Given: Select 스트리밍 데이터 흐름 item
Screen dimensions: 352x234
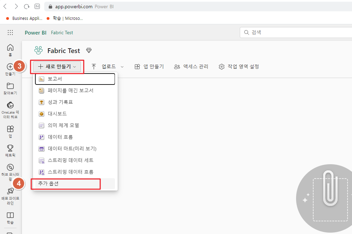Looking at the screenshot, I should [75, 172].
